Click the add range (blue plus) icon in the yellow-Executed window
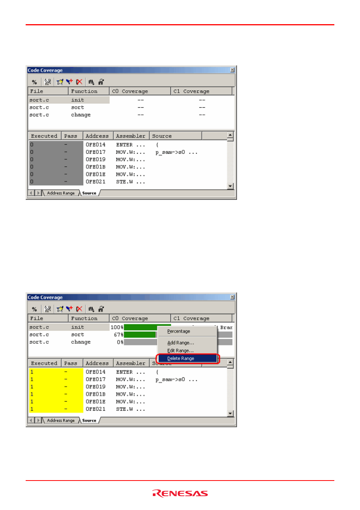The image size is (360, 510). point(69,309)
